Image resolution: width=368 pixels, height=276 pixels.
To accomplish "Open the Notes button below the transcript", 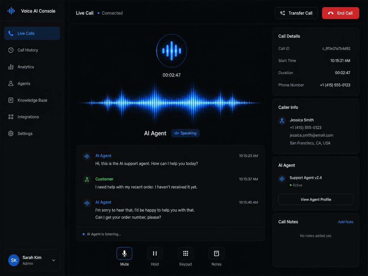I will point(216,253).
